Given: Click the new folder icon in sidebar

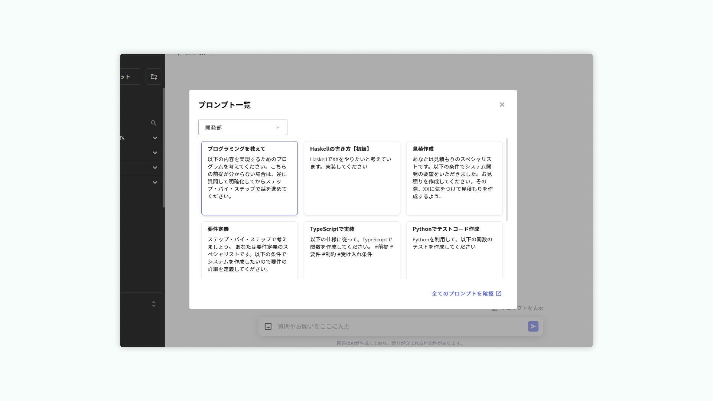Looking at the screenshot, I should click(154, 77).
